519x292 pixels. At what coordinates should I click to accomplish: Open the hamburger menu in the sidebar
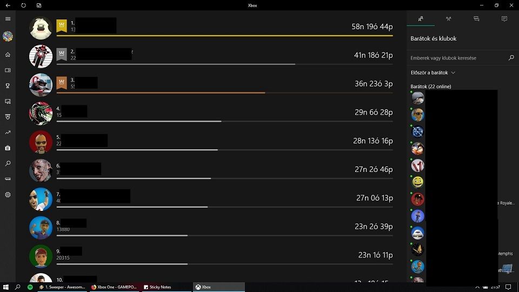[x=8, y=19]
